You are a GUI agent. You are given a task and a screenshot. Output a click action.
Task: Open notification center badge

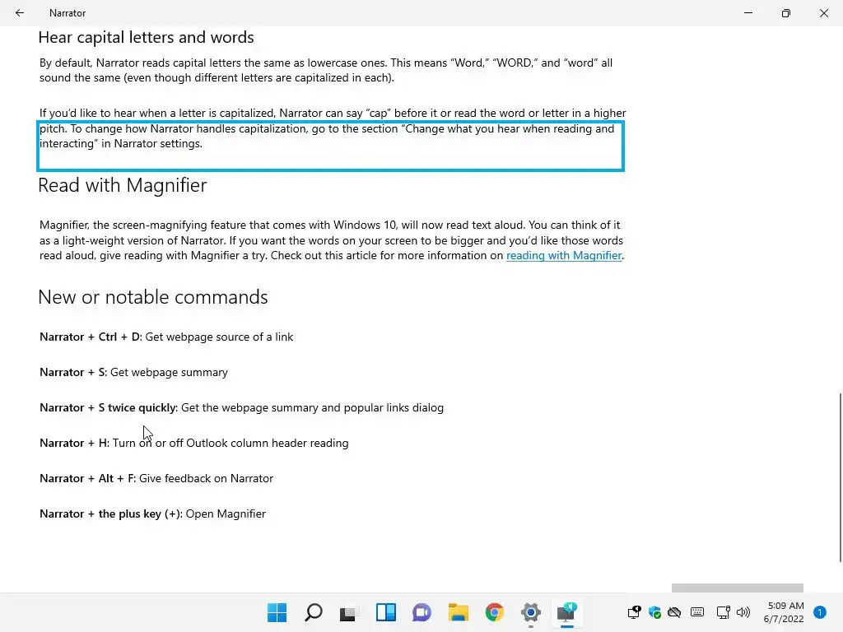point(819,612)
